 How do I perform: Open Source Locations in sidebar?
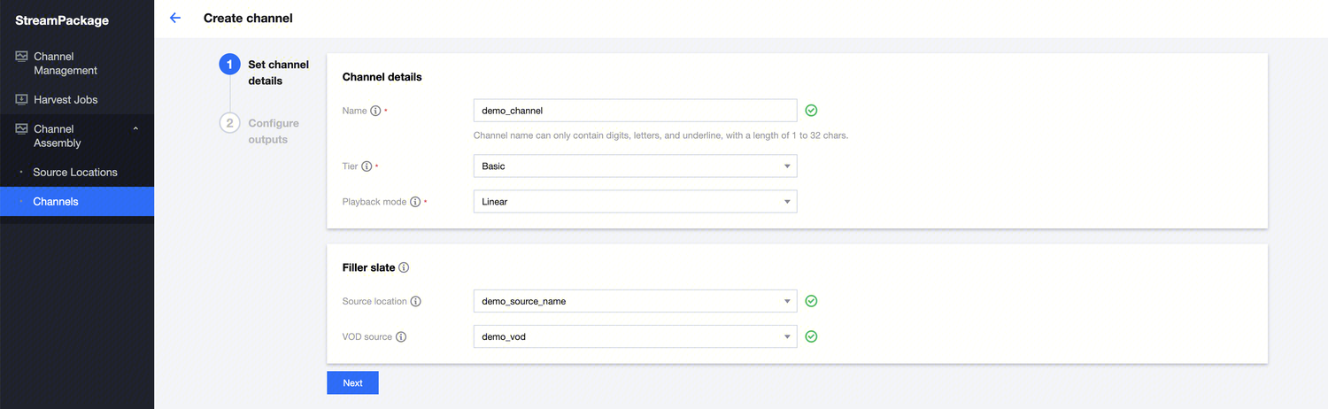[x=75, y=173]
